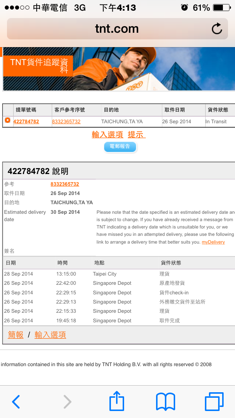Select the In Transit status cell

[x=216, y=121]
